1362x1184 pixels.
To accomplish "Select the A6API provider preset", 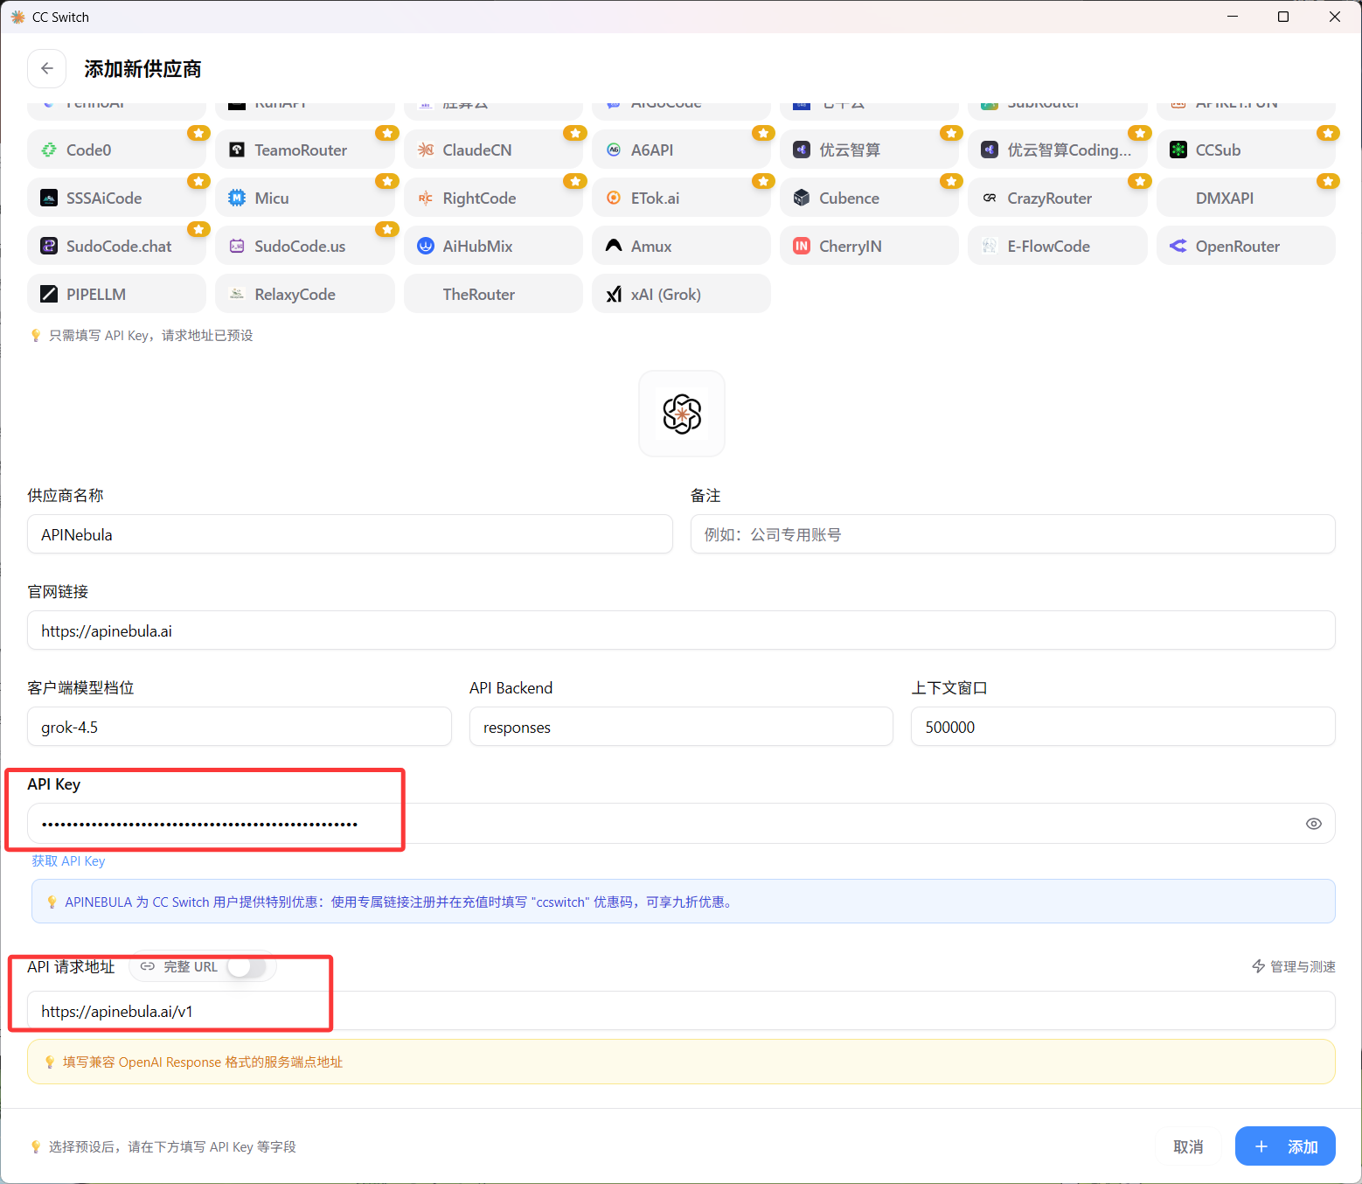I will [x=681, y=150].
